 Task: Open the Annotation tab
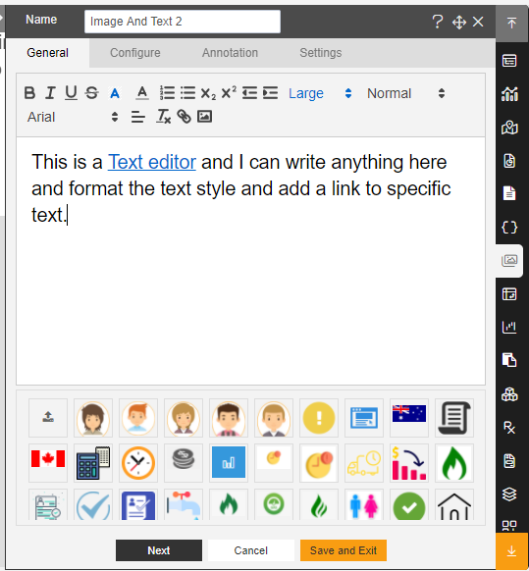point(230,53)
